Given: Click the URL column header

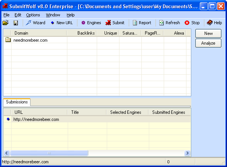Looking at the screenshot, I should tap(39, 112).
